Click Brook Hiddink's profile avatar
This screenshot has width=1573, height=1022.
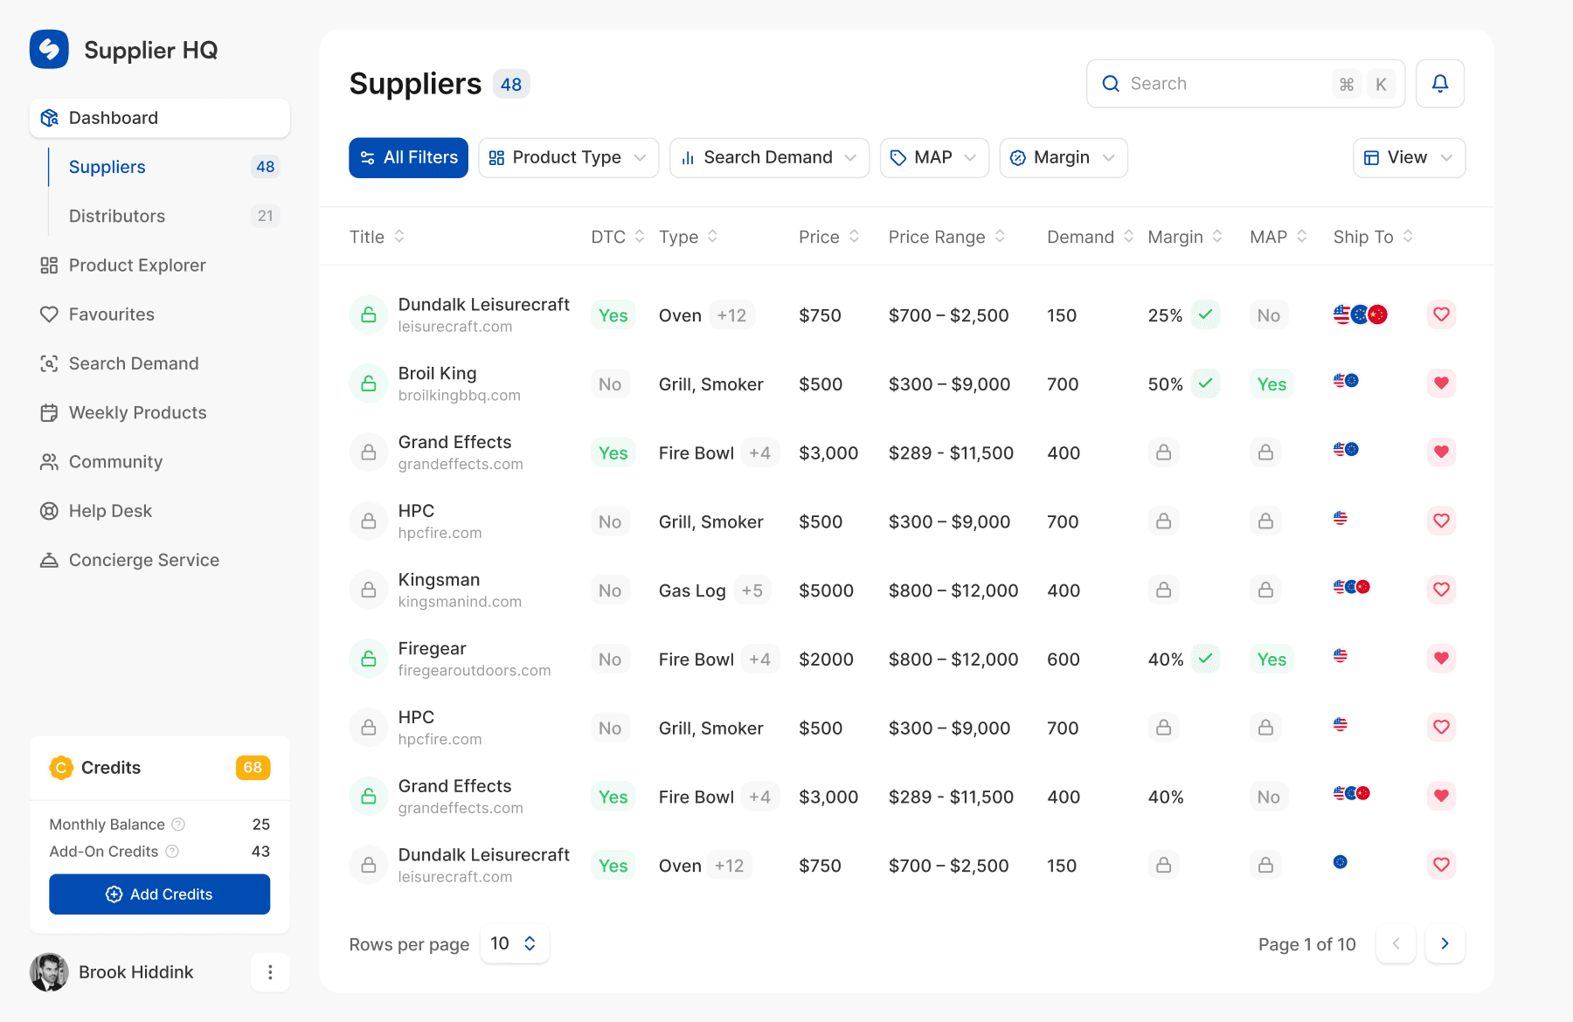pyautogui.click(x=49, y=972)
